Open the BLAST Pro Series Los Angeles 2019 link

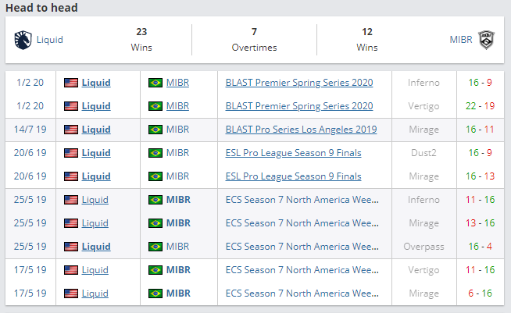[x=301, y=130]
